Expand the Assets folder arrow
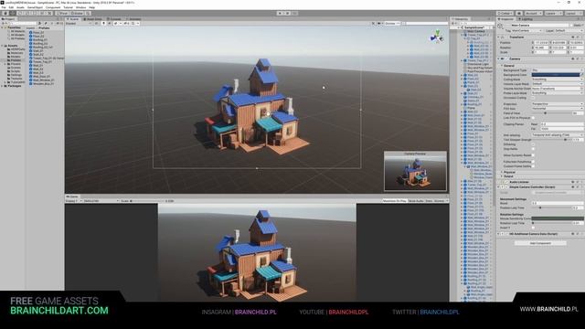Screen dimensions: 585x329 tap(2, 46)
